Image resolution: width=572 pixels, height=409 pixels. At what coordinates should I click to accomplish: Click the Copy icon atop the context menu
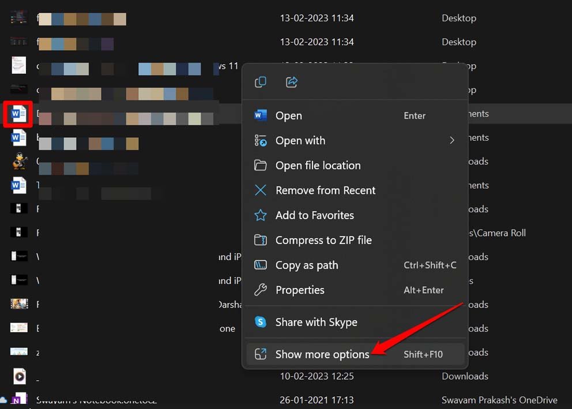click(x=260, y=82)
